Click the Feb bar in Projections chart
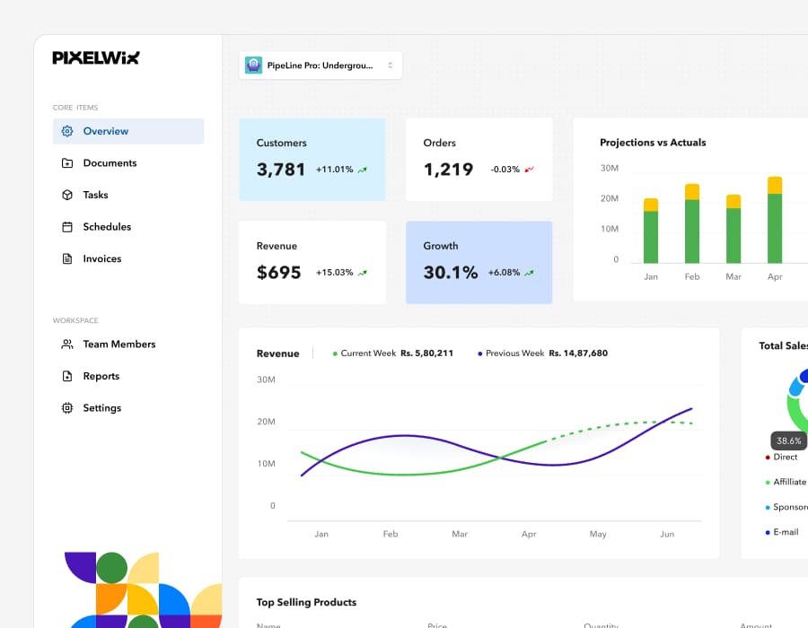This screenshot has width=808, height=628. (692, 223)
